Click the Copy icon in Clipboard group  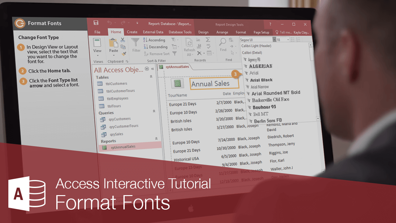(123, 47)
